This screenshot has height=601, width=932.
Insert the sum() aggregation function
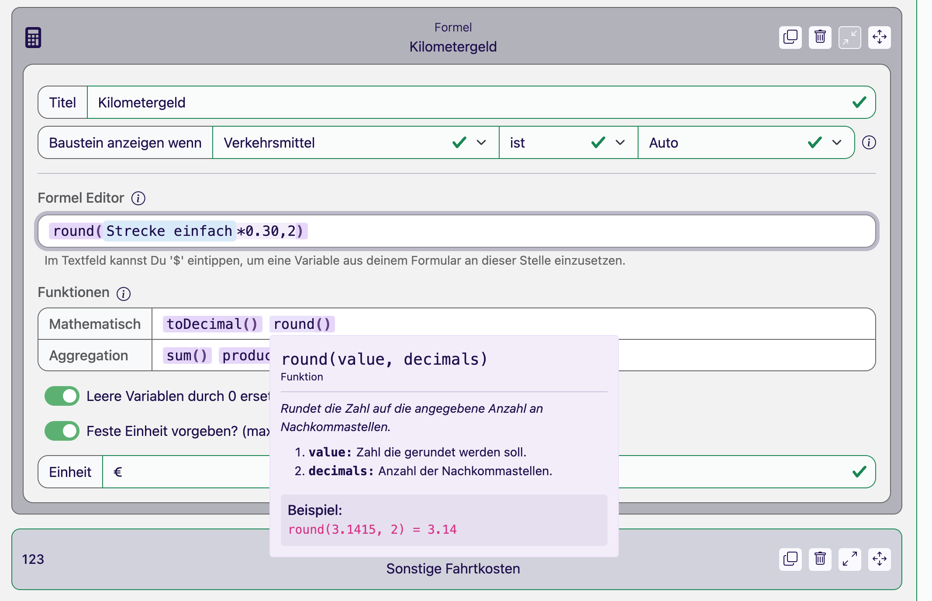(187, 356)
